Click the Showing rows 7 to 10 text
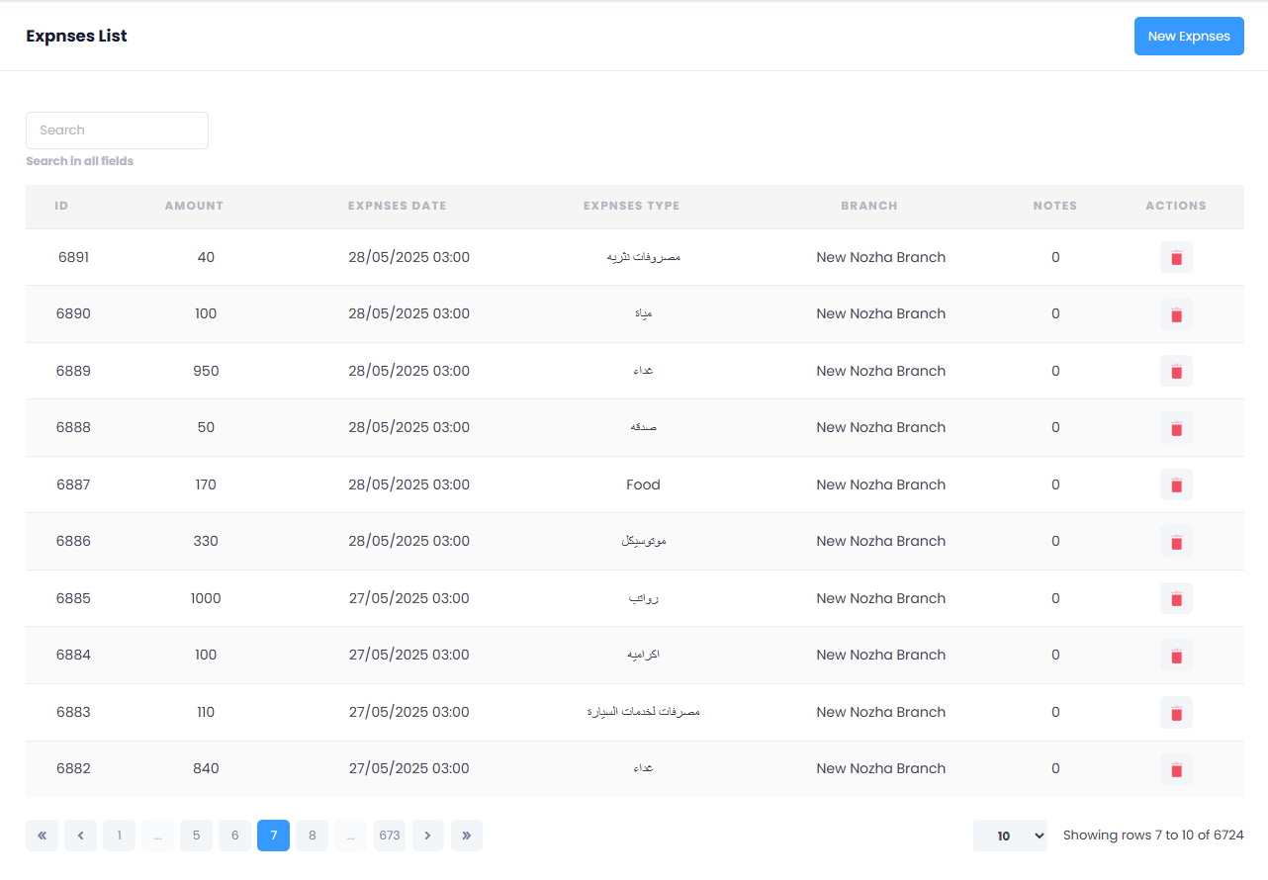1268x880 pixels. (1153, 836)
